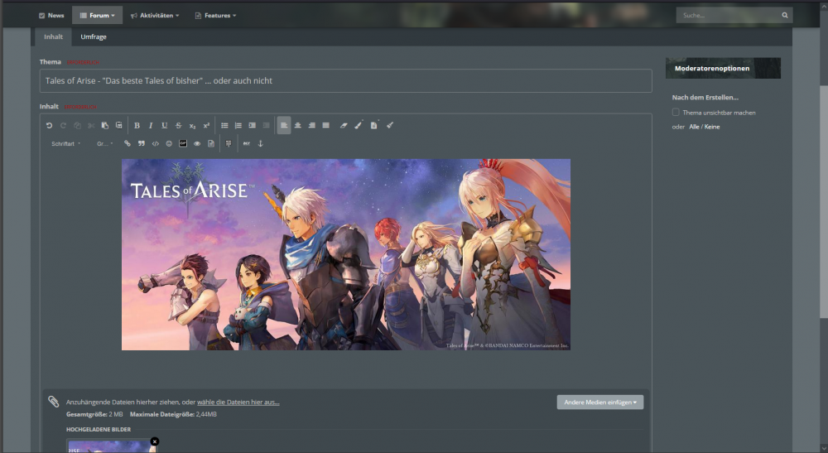This screenshot has width=828, height=453.
Task: Center-align the editor content
Action: tap(298, 125)
